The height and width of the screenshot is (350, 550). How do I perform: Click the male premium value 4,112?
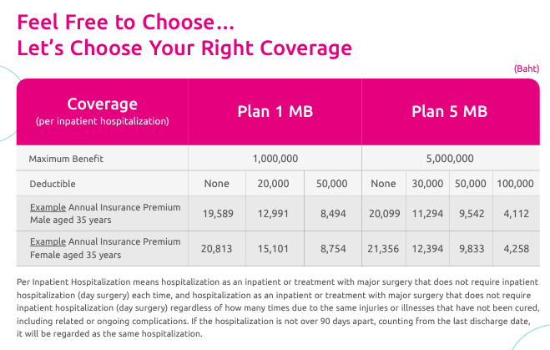coord(514,213)
